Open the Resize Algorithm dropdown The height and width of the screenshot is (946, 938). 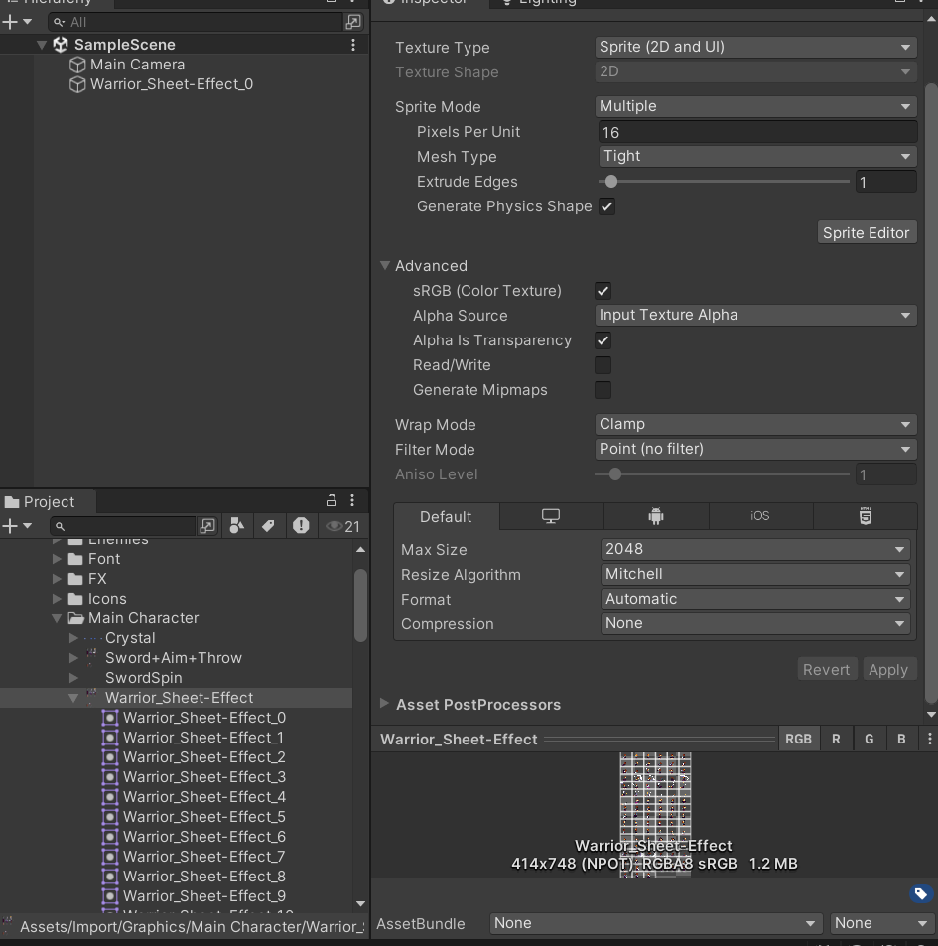coord(755,574)
